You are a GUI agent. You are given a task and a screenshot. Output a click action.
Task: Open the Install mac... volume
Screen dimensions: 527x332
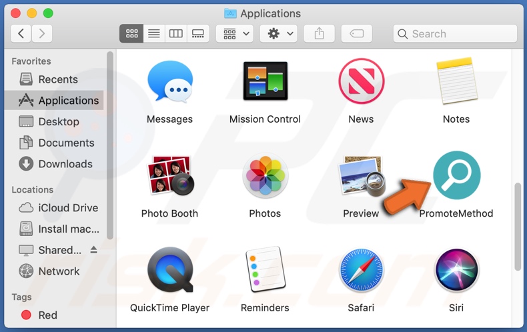click(54, 229)
